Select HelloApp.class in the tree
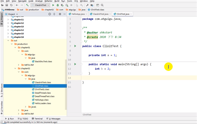Screen dimensions: 197x124 point(41,100)
